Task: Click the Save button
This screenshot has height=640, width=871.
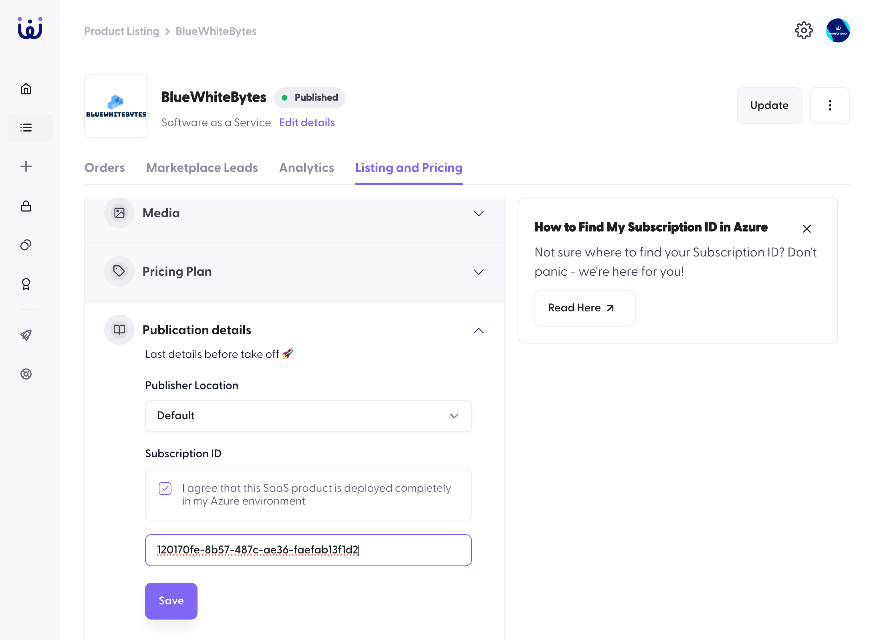Action: pos(171,601)
